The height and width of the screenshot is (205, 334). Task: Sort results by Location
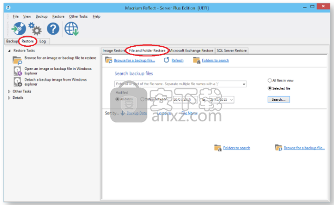[164, 113]
